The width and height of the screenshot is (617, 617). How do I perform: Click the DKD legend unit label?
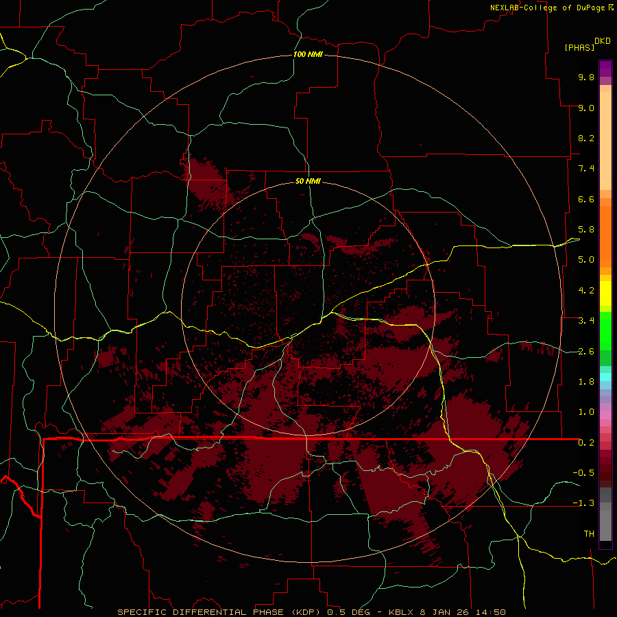[602, 41]
